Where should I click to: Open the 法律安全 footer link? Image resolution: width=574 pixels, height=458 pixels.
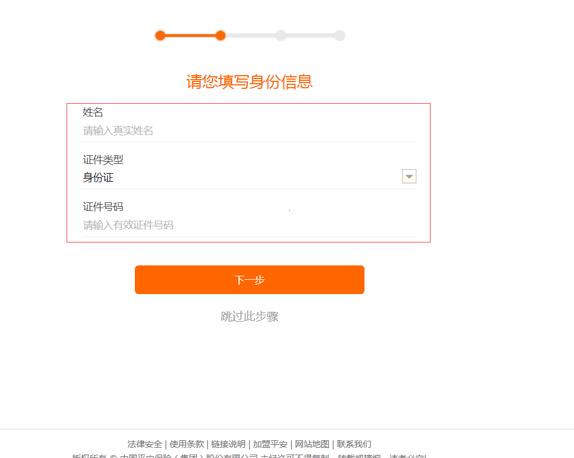(145, 444)
